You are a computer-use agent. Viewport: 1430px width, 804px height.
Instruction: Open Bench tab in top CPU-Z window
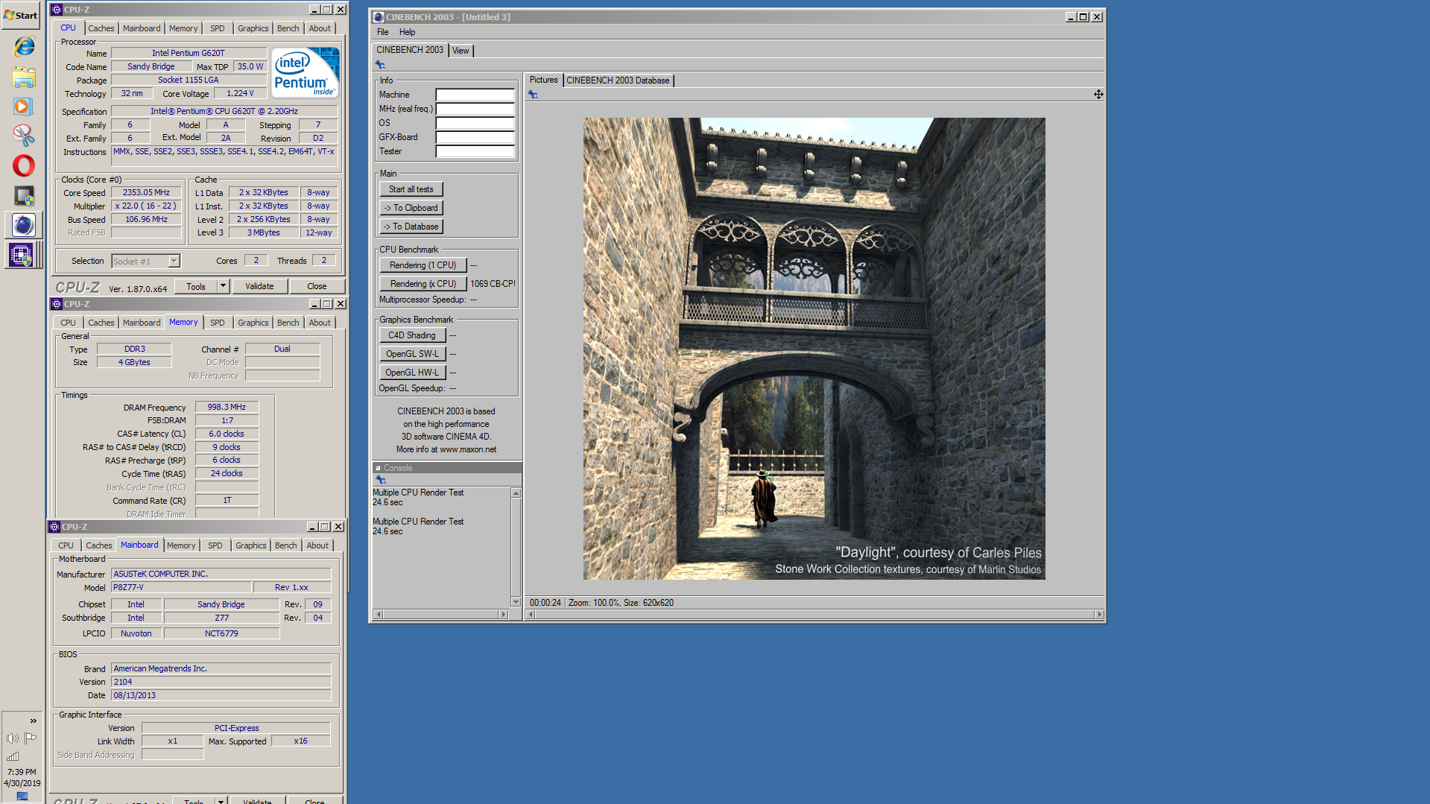(x=288, y=28)
